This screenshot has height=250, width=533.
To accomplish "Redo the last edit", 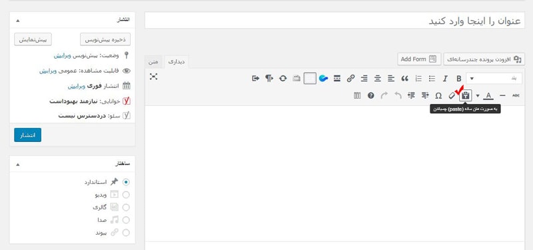I will coord(384,95).
